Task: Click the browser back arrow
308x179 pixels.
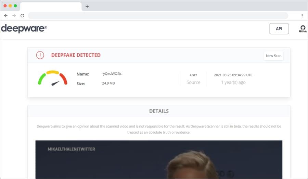Action: (x=6, y=16)
